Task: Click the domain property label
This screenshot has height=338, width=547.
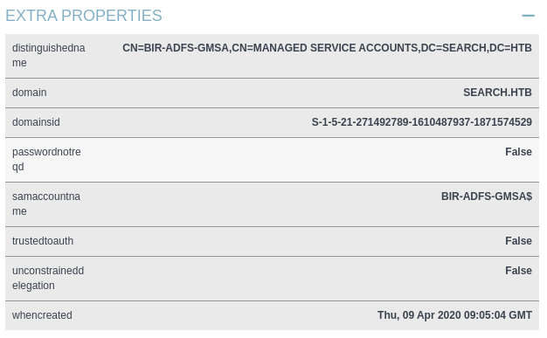Action: [x=30, y=93]
